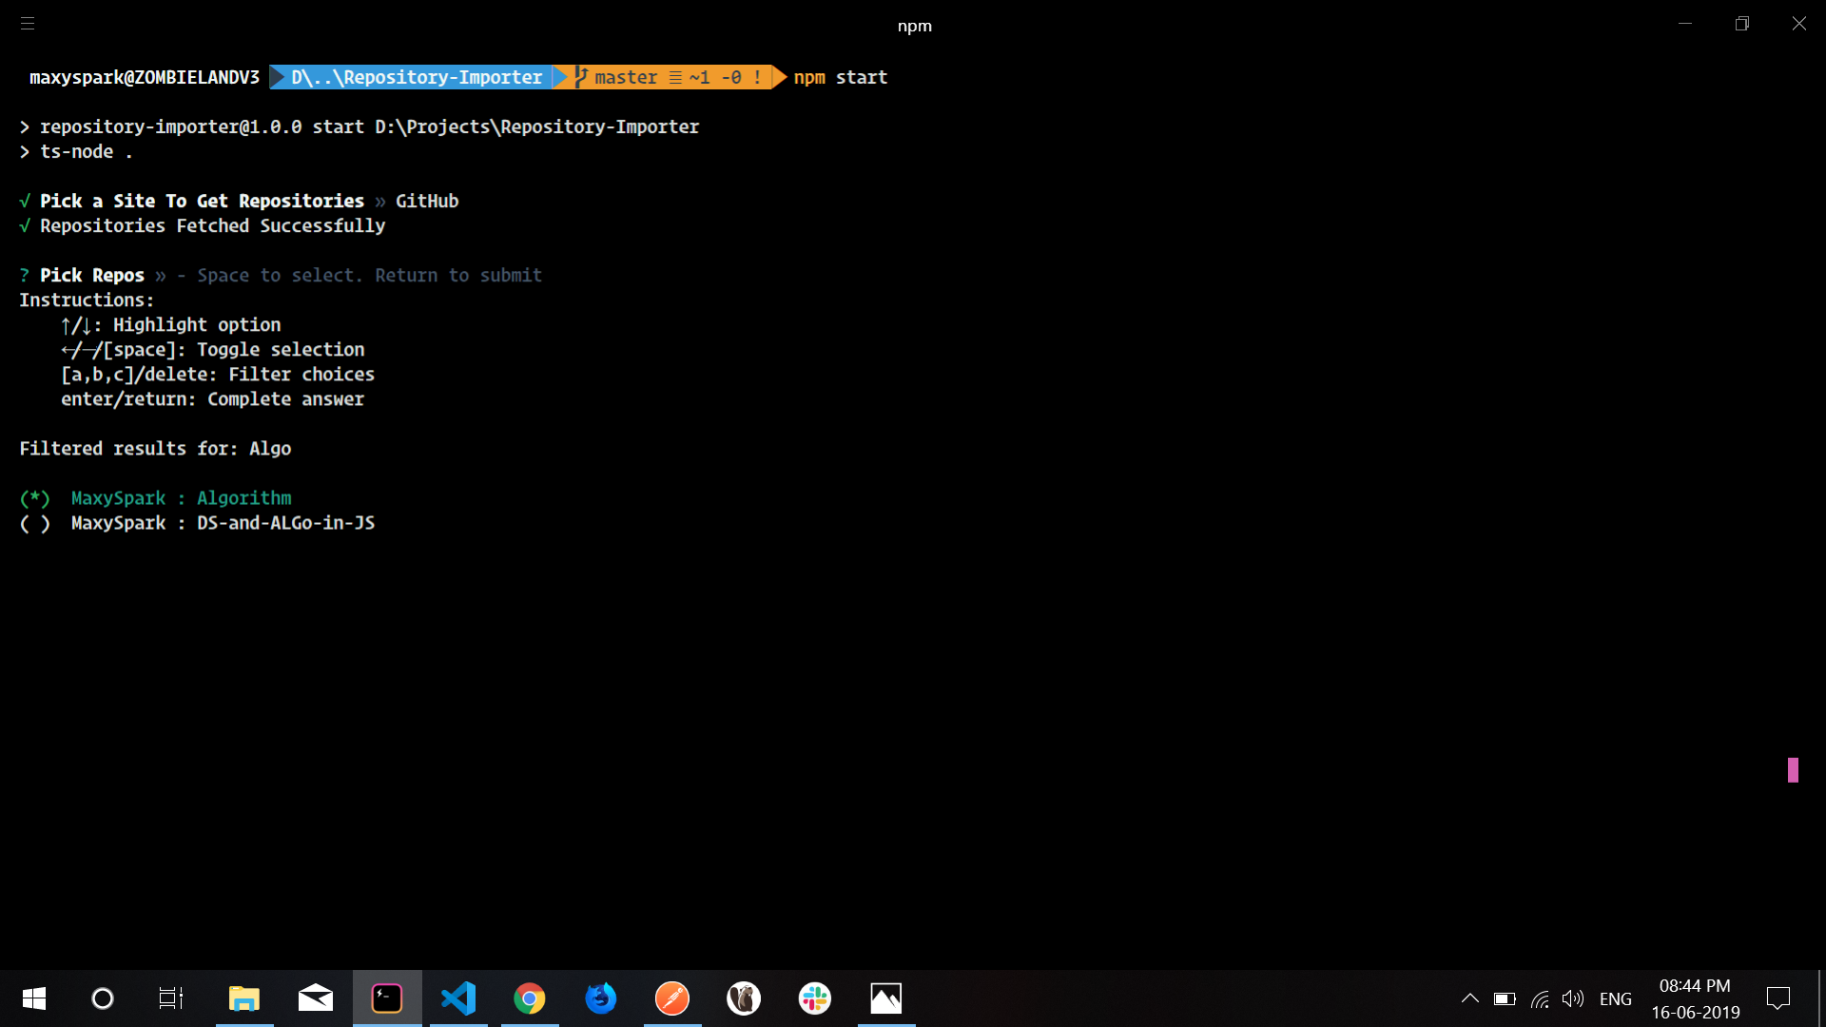Click the ENG language indicator
The width and height of the screenshot is (1826, 1027).
[x=1615, y=998]
